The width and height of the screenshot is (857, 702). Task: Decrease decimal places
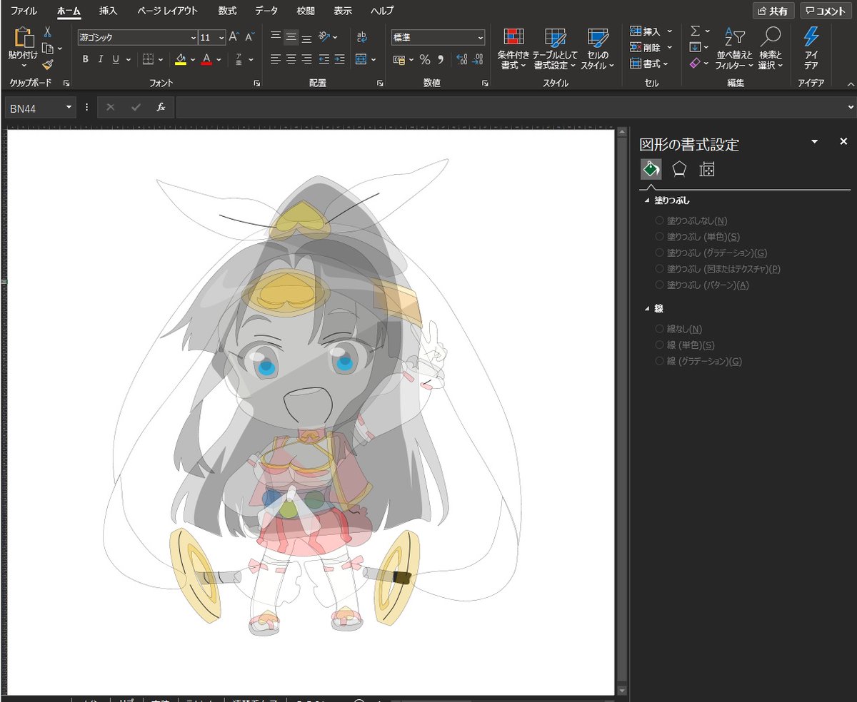click(478, 59)
